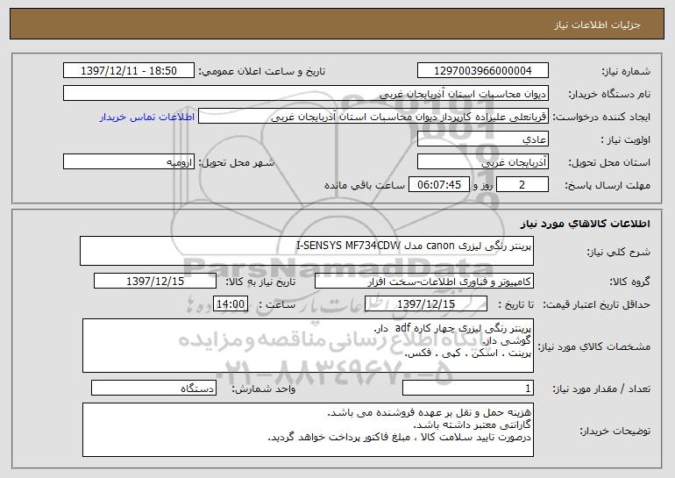Click the line گارانتی معتبر داشته باشد
The image size is (675, 478).
click(x=472, y=425)
